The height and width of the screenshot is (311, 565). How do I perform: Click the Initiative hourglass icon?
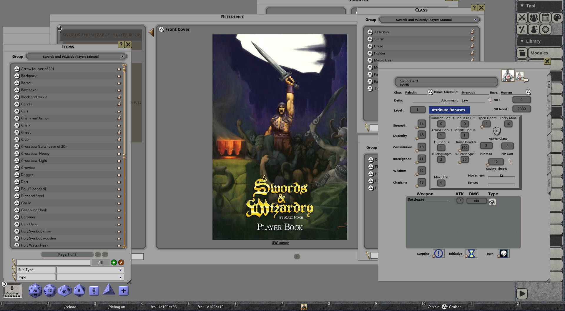471,253
